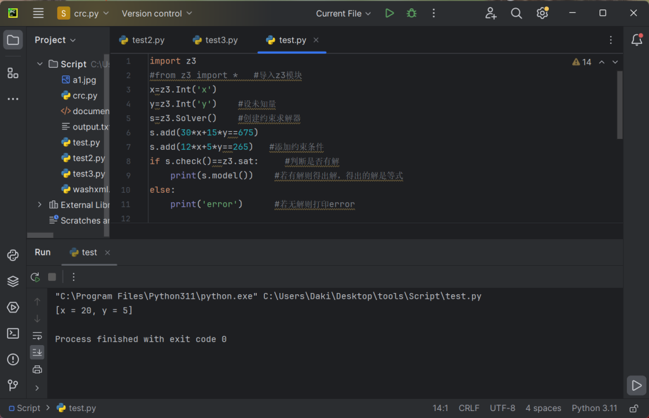649x418 pixels.
Task: Click the Debug bug icon
Action: pos(411,13)
